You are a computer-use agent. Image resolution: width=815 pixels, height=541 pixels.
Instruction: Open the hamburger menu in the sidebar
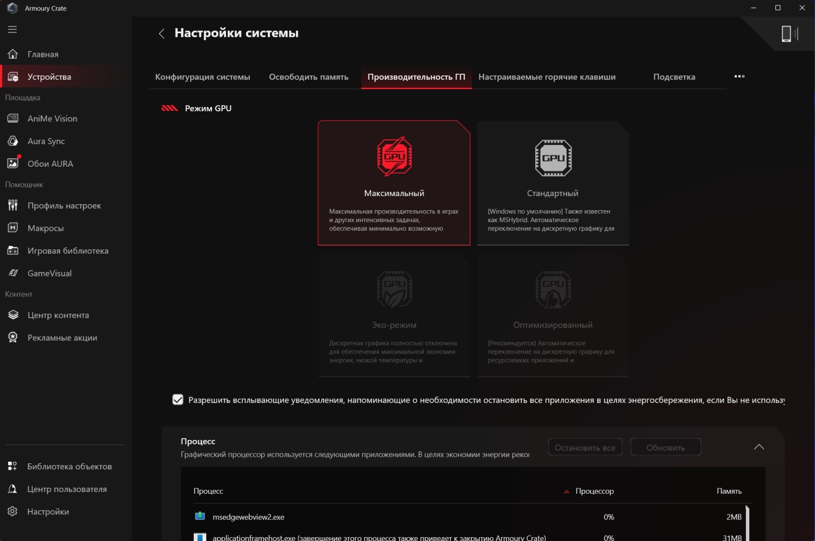[12, 30]
